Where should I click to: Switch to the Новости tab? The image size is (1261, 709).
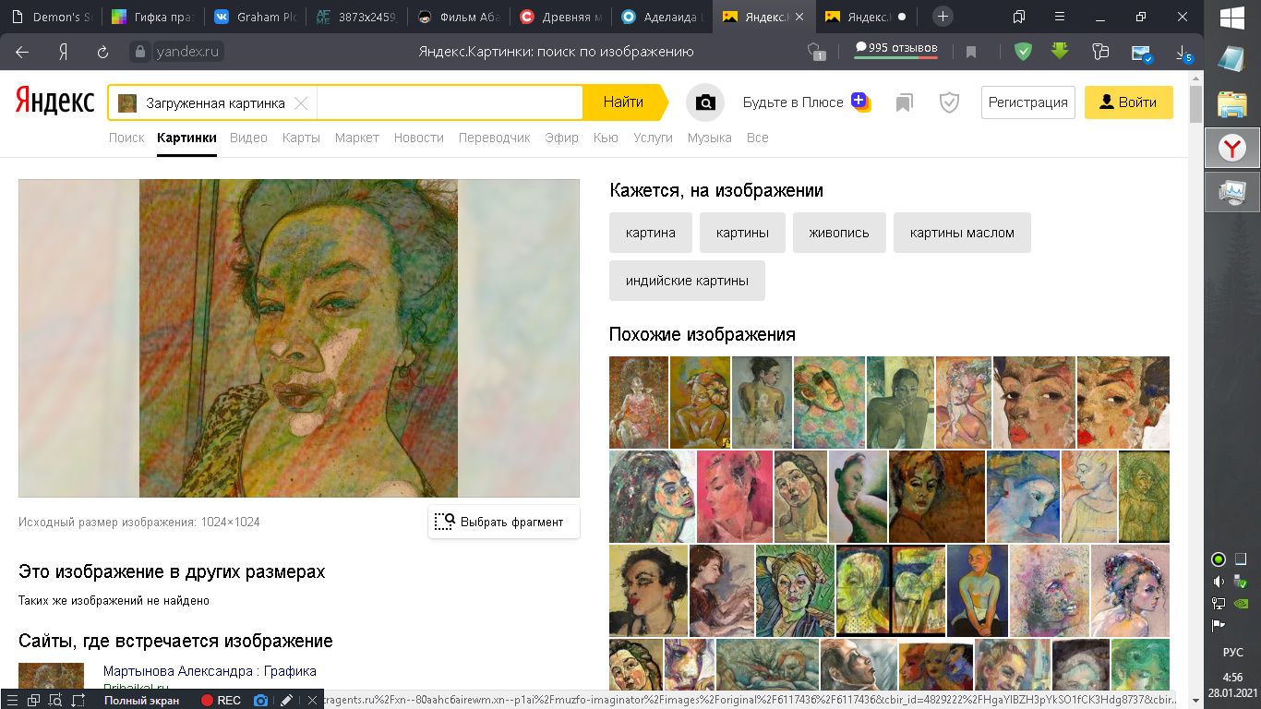point(419,138)
